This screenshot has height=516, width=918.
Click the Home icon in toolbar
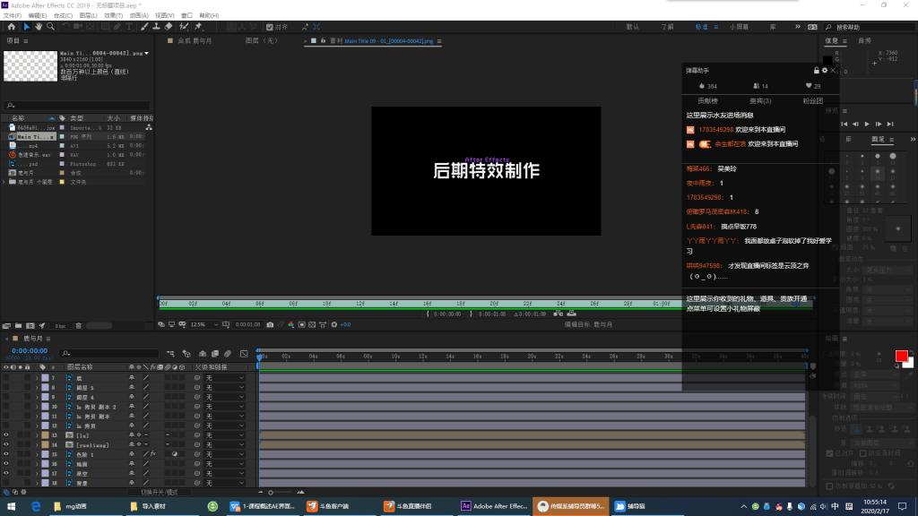tap(11, 27)
